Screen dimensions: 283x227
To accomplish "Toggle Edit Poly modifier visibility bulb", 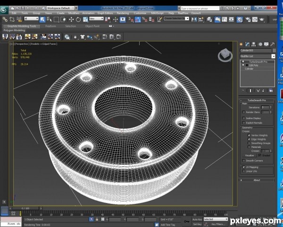I will click(243, 65).
